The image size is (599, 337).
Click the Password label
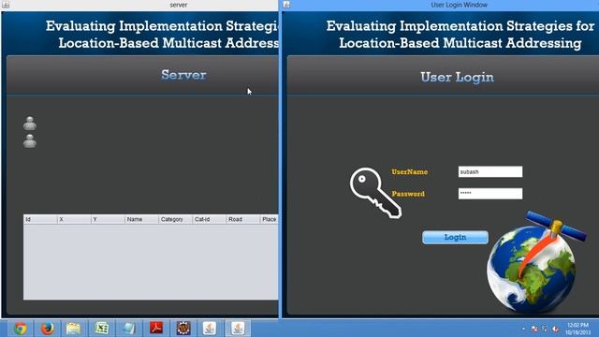(x=408, y=194)
